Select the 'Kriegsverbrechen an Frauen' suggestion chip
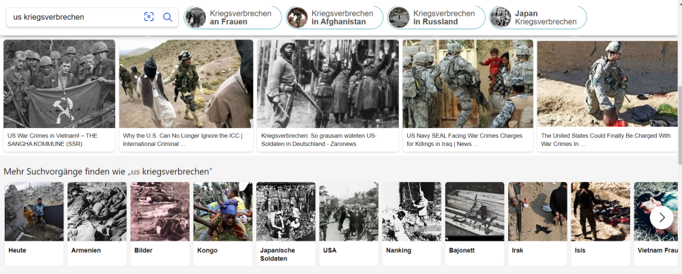Screen dimensions: 682x274 pos(233,18)
